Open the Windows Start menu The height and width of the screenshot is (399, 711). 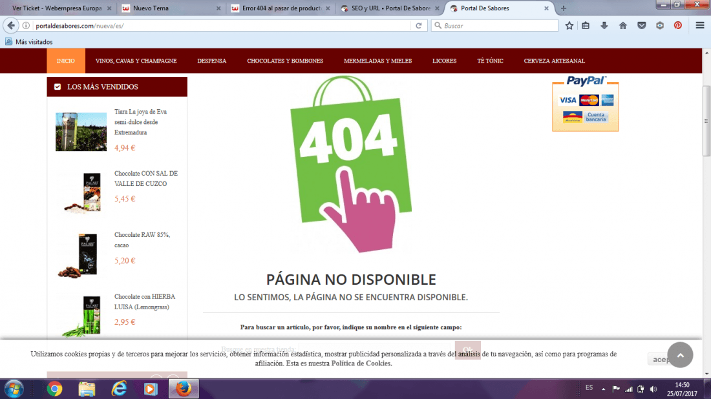tap(14, 389)
